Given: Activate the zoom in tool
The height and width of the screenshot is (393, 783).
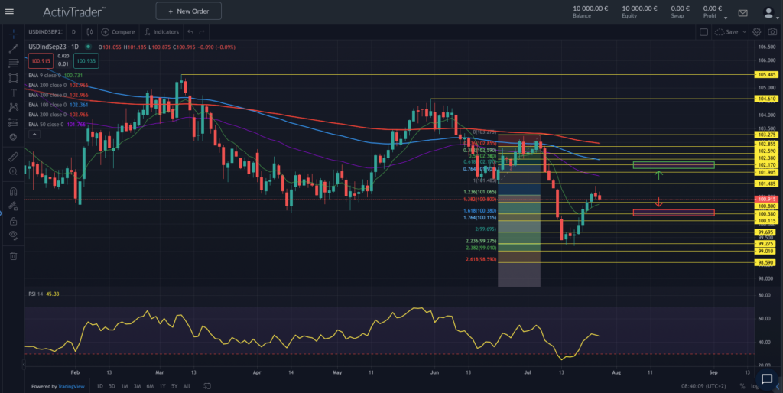Looking at the screenshot, I should click(14, 171).
